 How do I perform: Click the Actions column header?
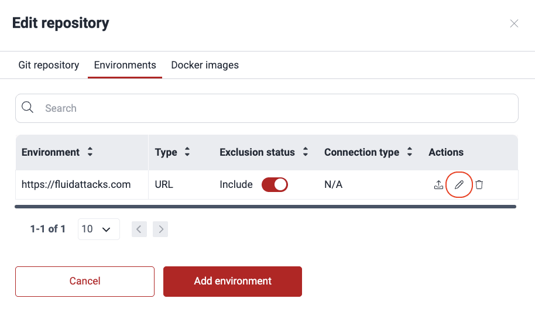pos(446,152)
